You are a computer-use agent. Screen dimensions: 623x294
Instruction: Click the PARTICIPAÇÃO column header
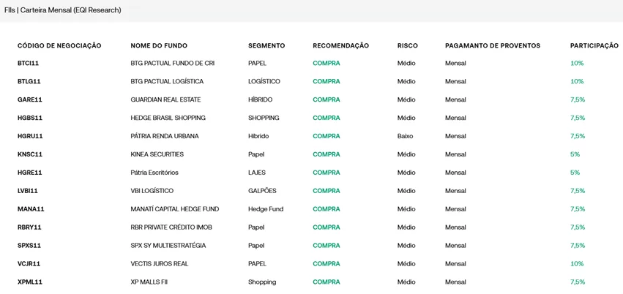coord(594,45)
